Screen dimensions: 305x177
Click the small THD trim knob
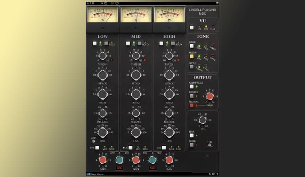click(209, 145)
